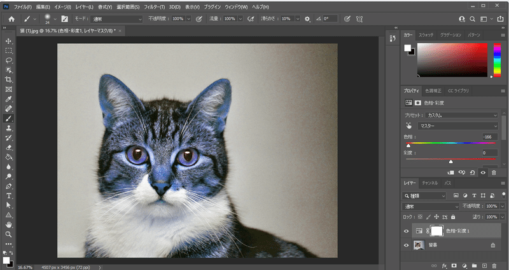Viewport: 509px width, 270px height.
Task: Select the Lasso tool
Action: (9, 60)
